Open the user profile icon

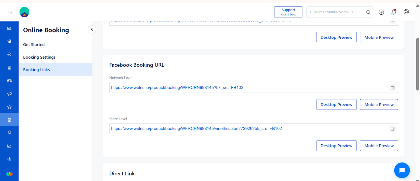pyautogui.click(x=406, y=12)
